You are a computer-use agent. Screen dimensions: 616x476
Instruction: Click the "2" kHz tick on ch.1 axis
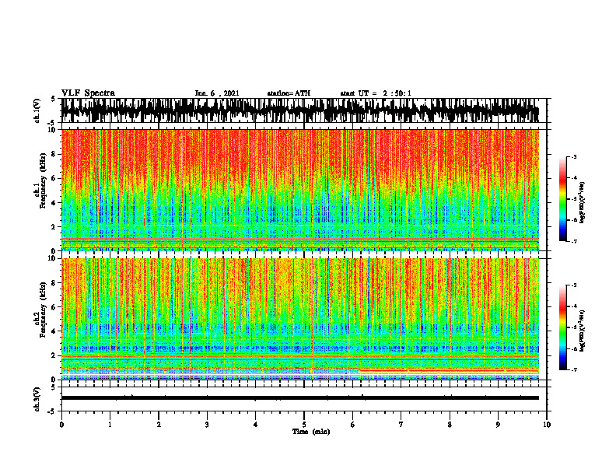[x=54, y=226]
